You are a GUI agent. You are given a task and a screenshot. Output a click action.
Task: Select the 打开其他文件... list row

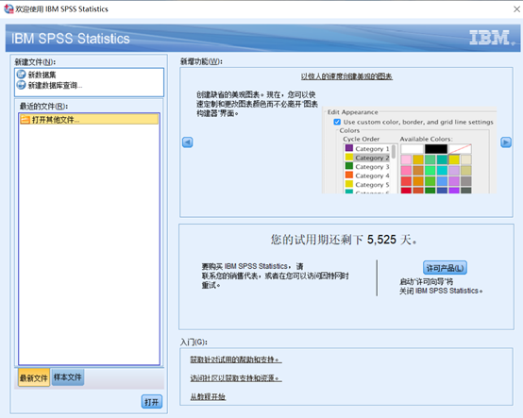[x=89, y=119]
